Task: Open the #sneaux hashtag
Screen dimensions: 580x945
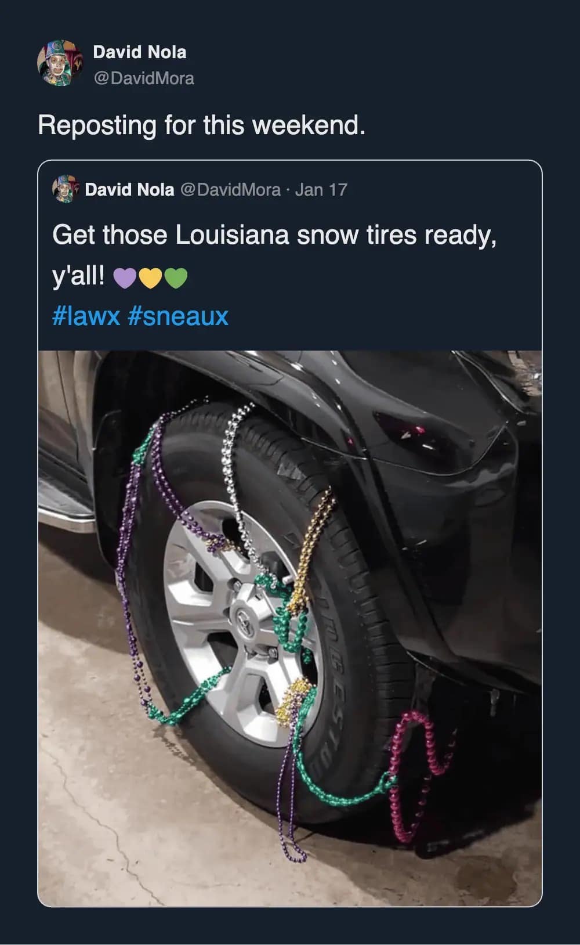Action: pyautogui.click(x=177, y=316)
